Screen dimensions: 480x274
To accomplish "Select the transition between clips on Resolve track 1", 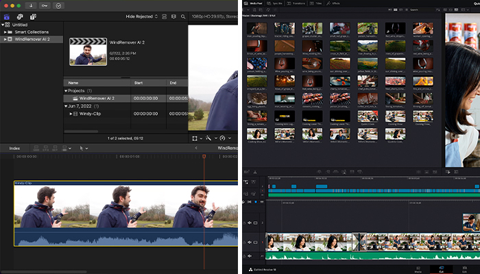I will pyautogui.click(x=359, y=242).
